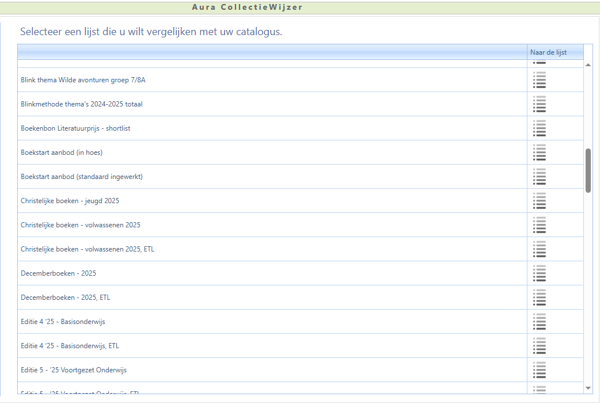Open list icon for Editie 4 '25 Basisonderwijs
The image size is (600, 404).
click(x=540, y=322)
